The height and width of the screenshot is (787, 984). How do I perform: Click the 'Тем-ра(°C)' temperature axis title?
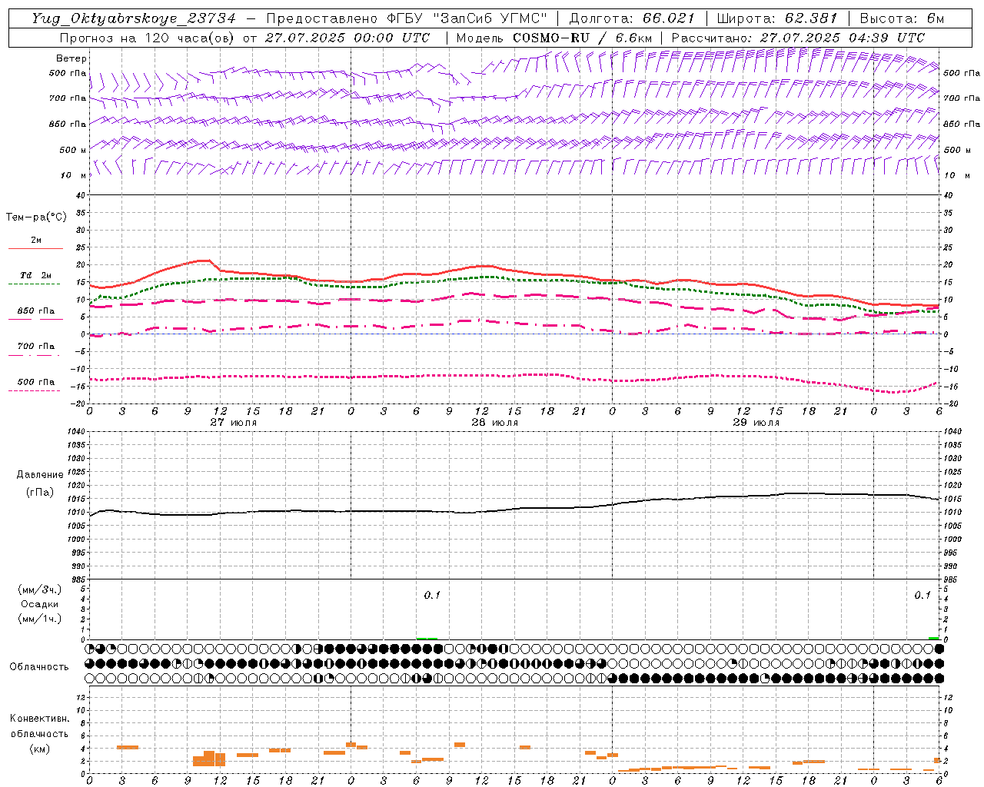click(x=36, y=218)
